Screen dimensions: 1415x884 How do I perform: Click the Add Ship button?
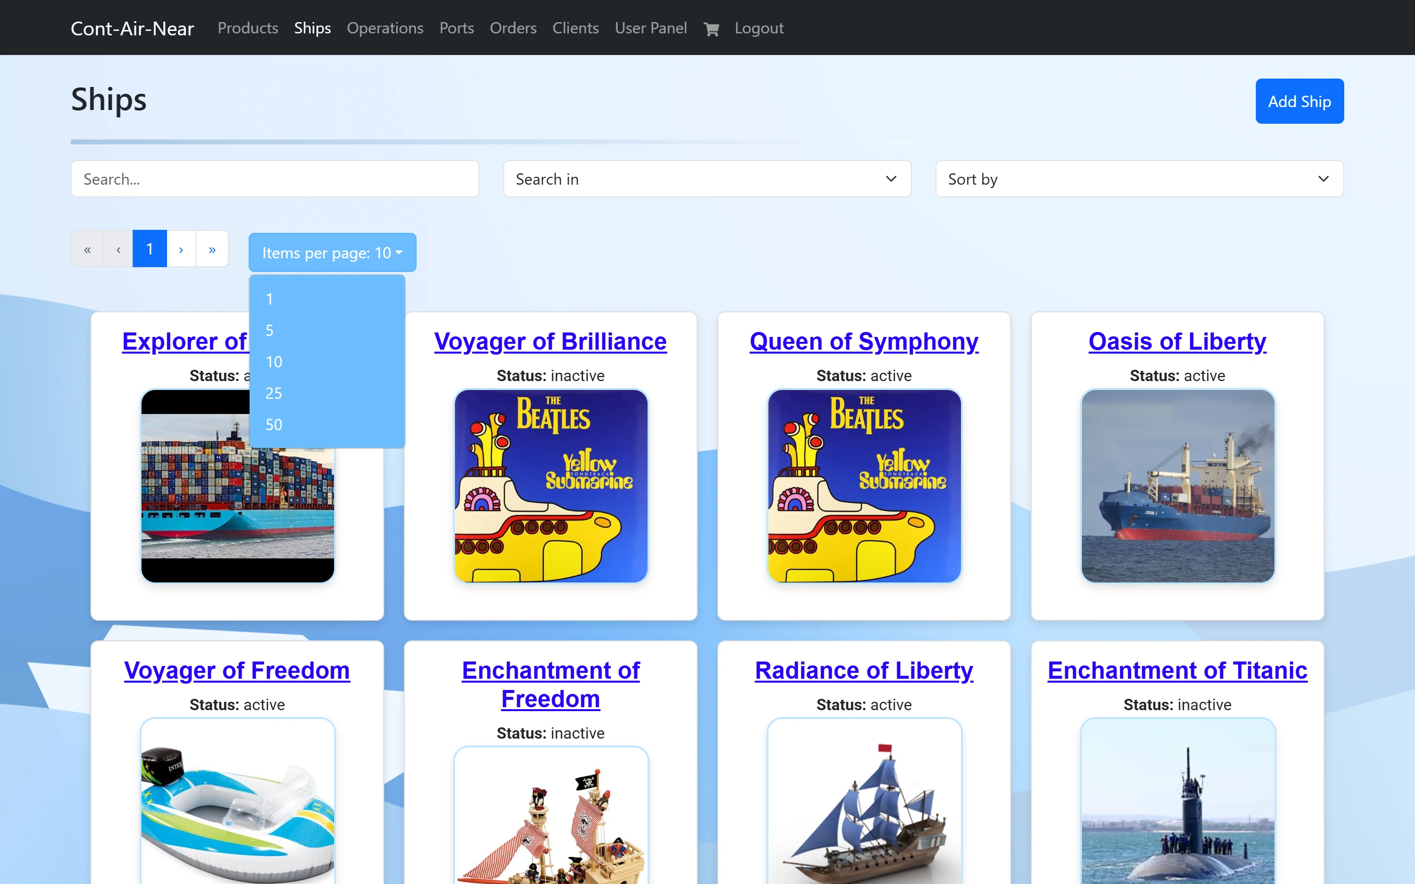(x=1299, y=101)
